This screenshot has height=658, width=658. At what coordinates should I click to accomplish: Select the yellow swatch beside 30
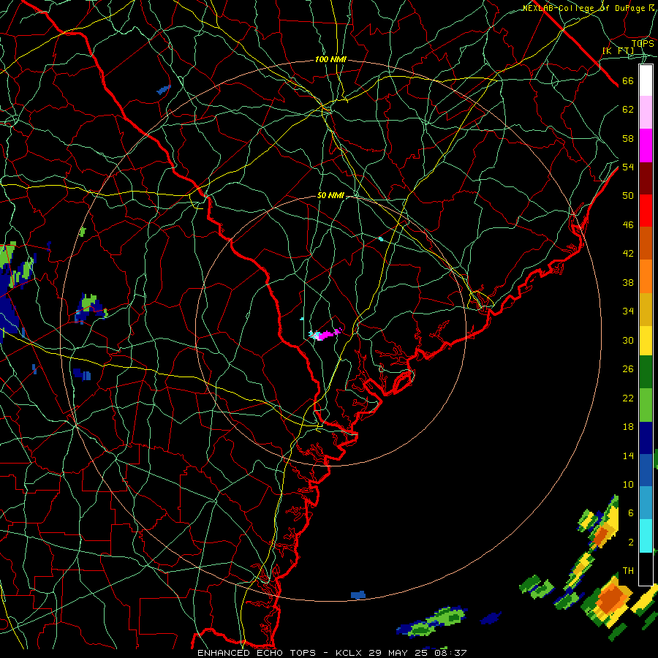pos(646,341)
